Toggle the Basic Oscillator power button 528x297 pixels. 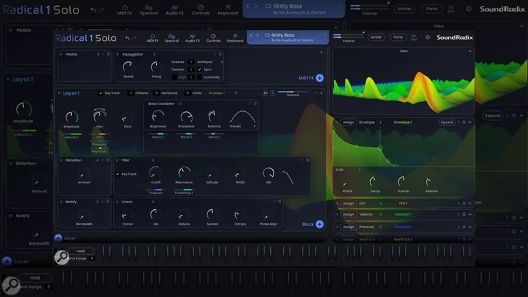coord(255,104)
